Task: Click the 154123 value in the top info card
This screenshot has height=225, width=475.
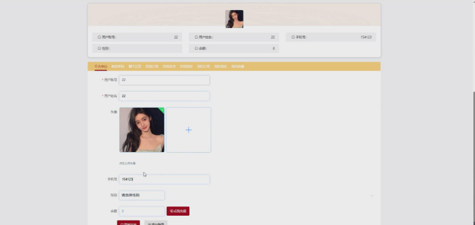Action: pos(366,37)
